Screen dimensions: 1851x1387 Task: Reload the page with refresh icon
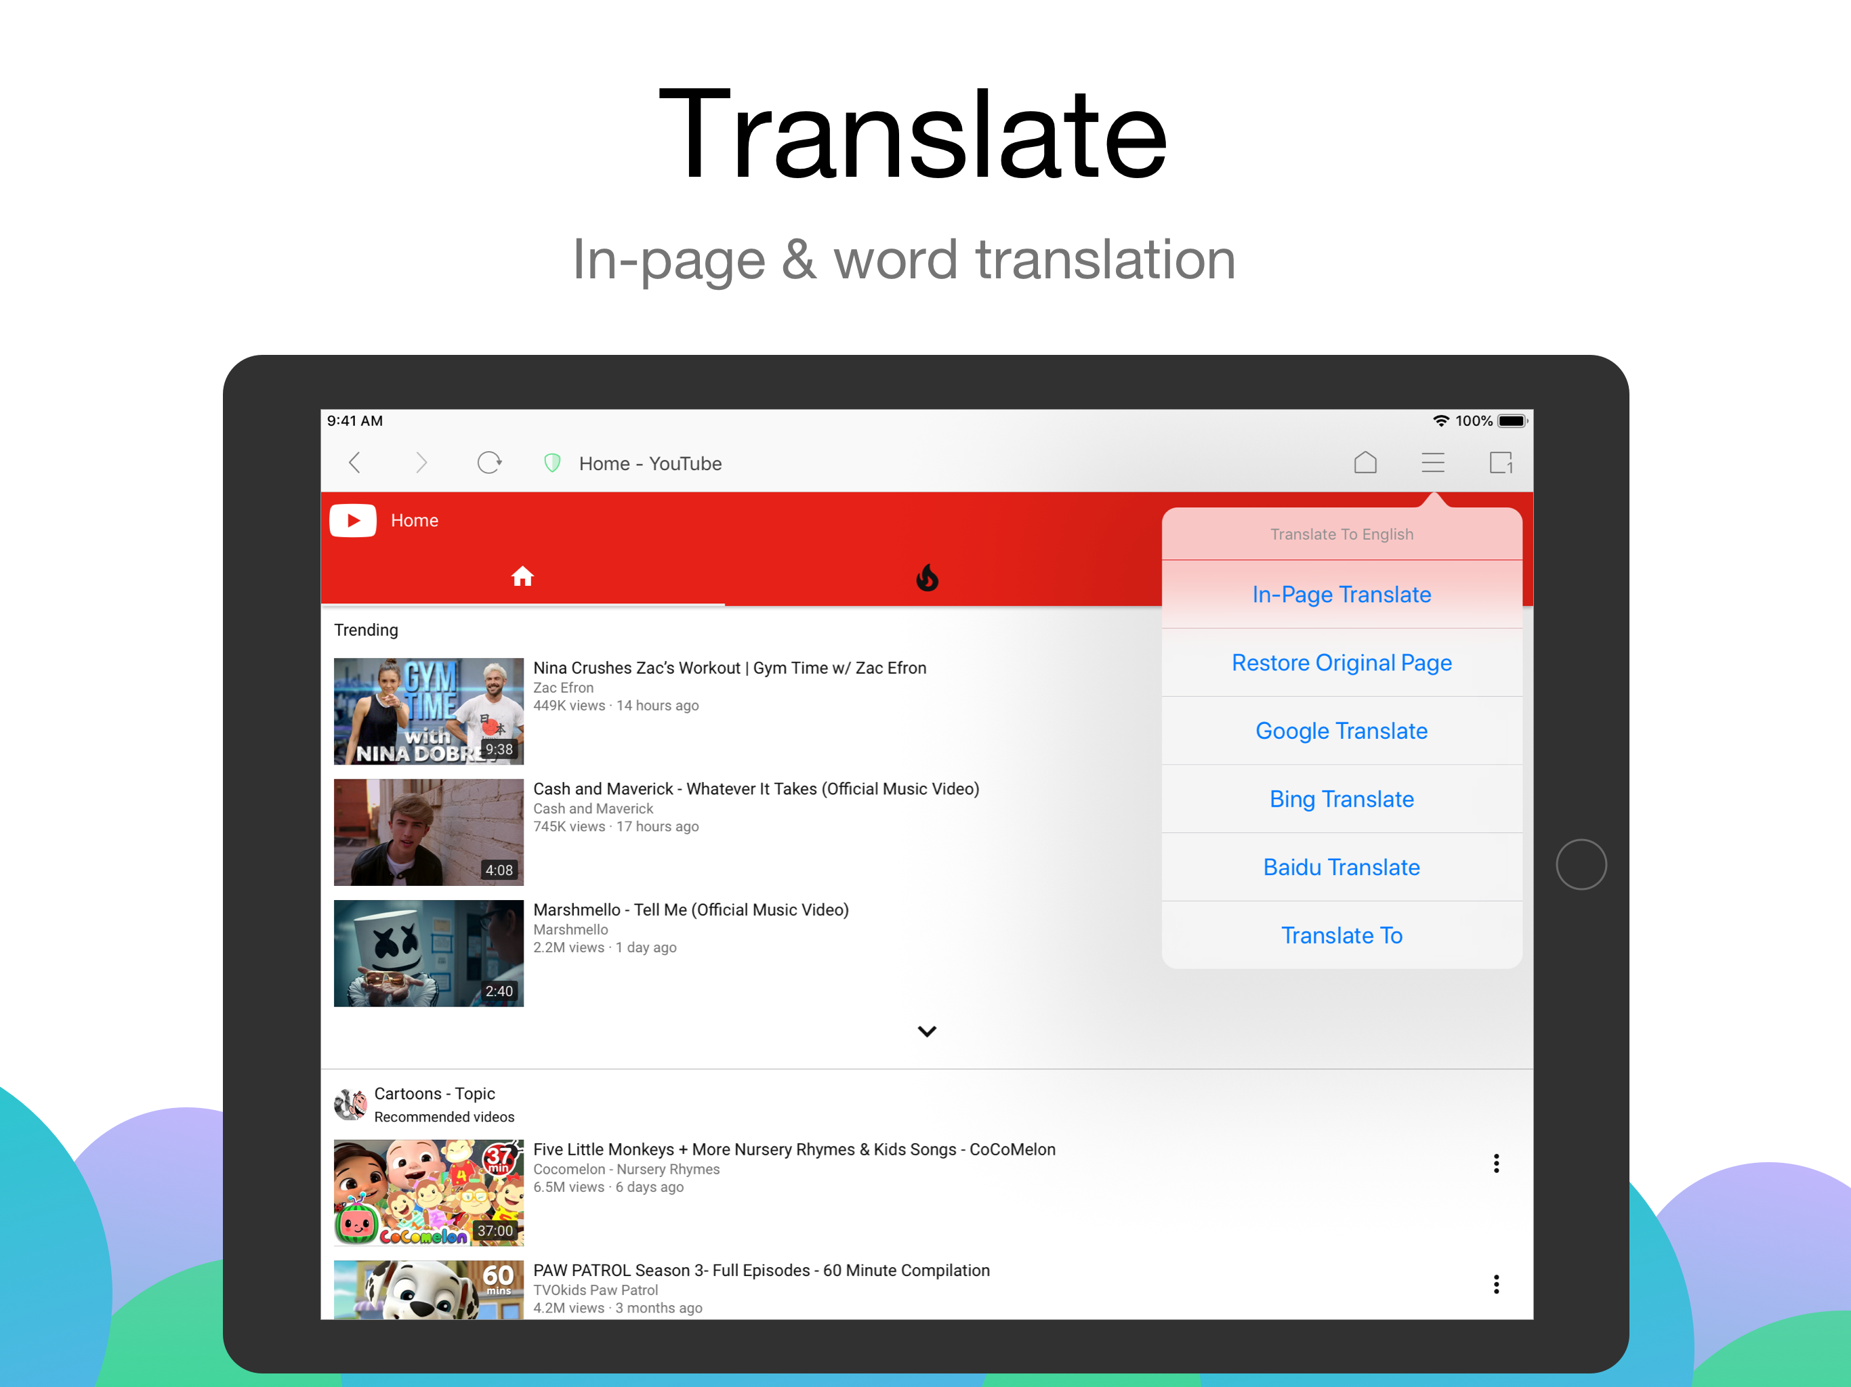[488, 463]
